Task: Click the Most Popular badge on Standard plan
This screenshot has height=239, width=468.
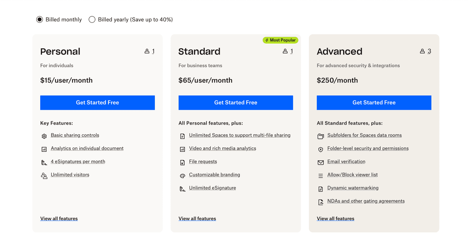Action: point(280,40)
